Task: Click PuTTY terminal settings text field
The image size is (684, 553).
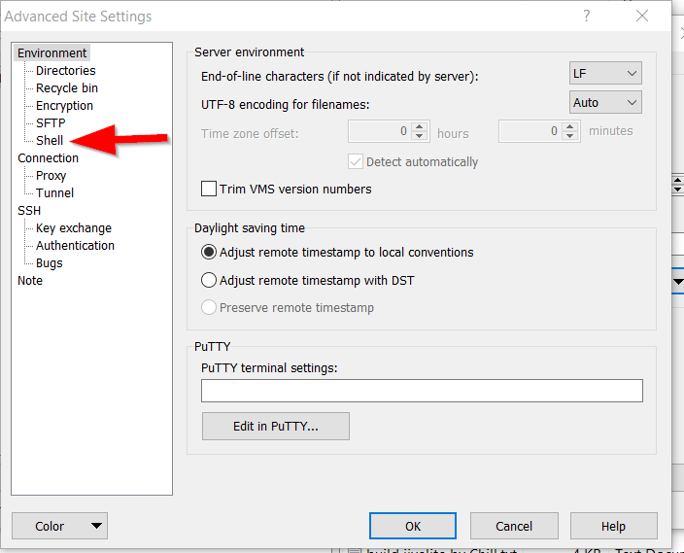Action: pos(422,391)
